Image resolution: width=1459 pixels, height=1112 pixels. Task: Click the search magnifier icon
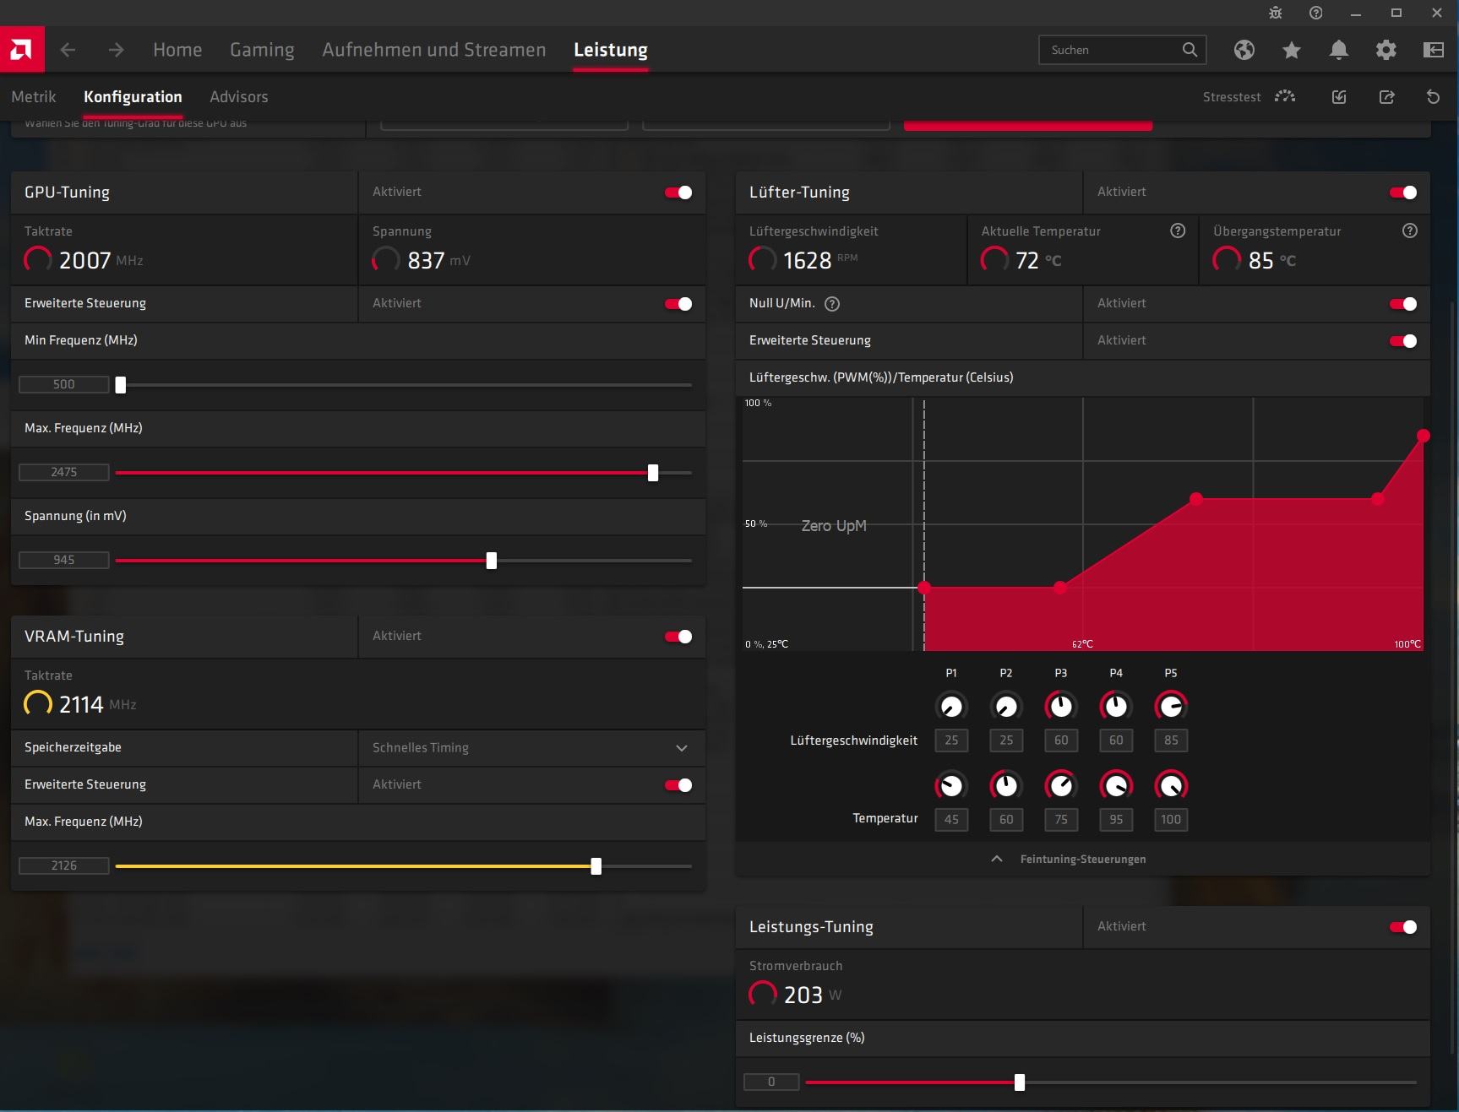1190,50
